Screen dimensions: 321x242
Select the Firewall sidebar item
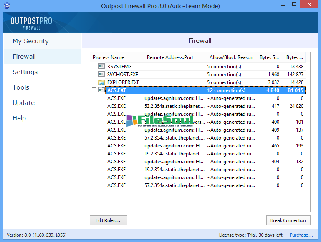coord(43,56)
